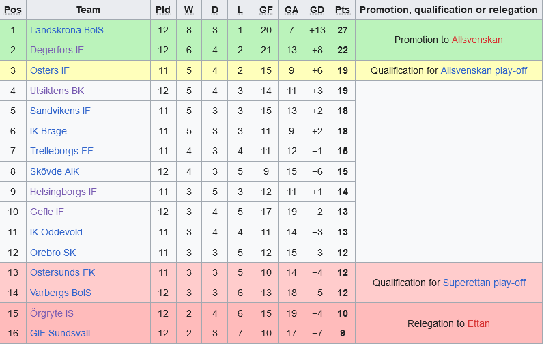Click the Allsvenskan play-off link
The height and width of the screenshot is (346, 544).
point(484,70)
